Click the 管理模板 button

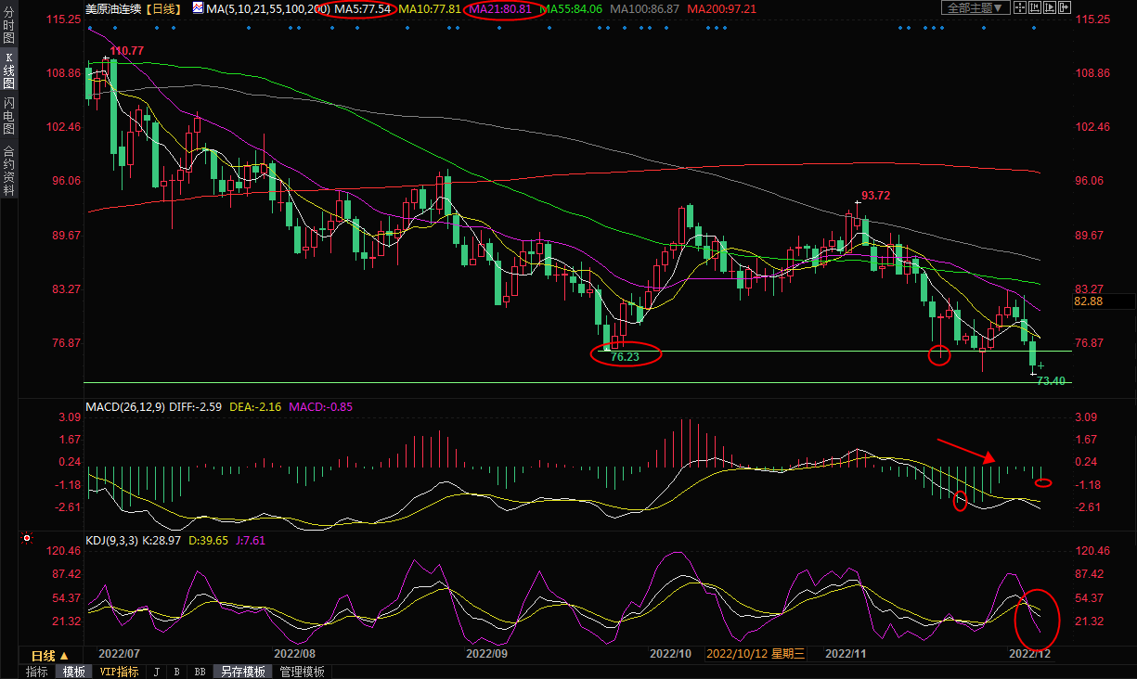pyautogui.click(x=302, y=672)
